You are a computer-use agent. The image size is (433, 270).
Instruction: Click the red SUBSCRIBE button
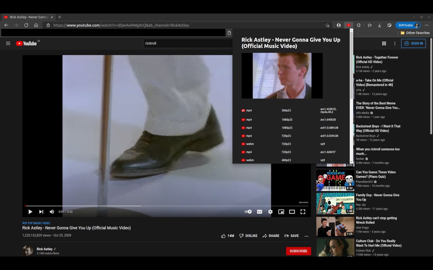(x=298, y=251)
